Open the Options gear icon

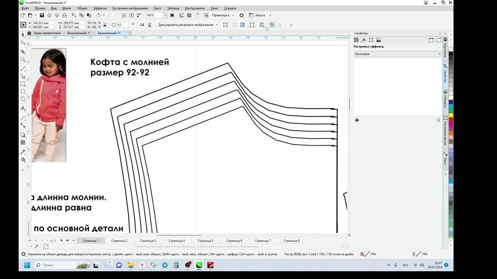242,15
